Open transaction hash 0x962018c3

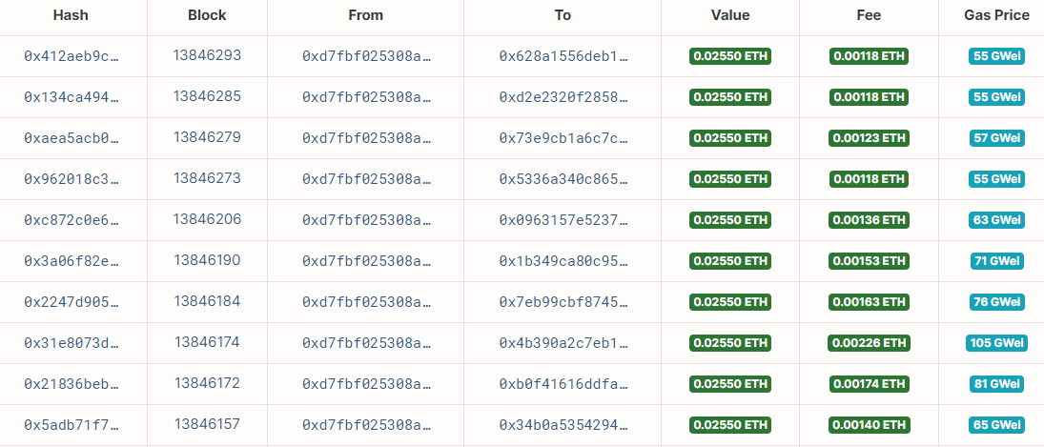[x=73, y=179]
